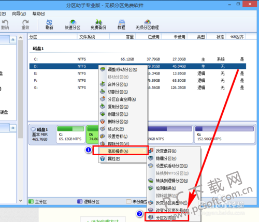The width and height of the screenshot is (259, 222).
Task: Open the Free Backup (免费备份) tool
Action: click(x=98, y=24)
